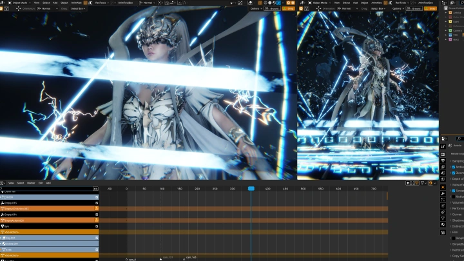The image size is (464, 261).
Task: Open Select Box drag dropdown in left viewport
Action: pyautogui.click(x=78, y=8)
